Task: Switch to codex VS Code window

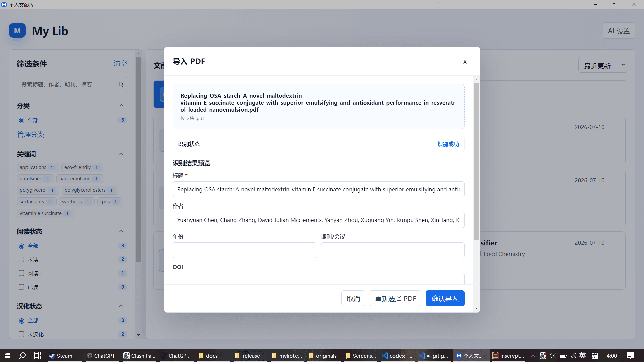Action: 397,356
